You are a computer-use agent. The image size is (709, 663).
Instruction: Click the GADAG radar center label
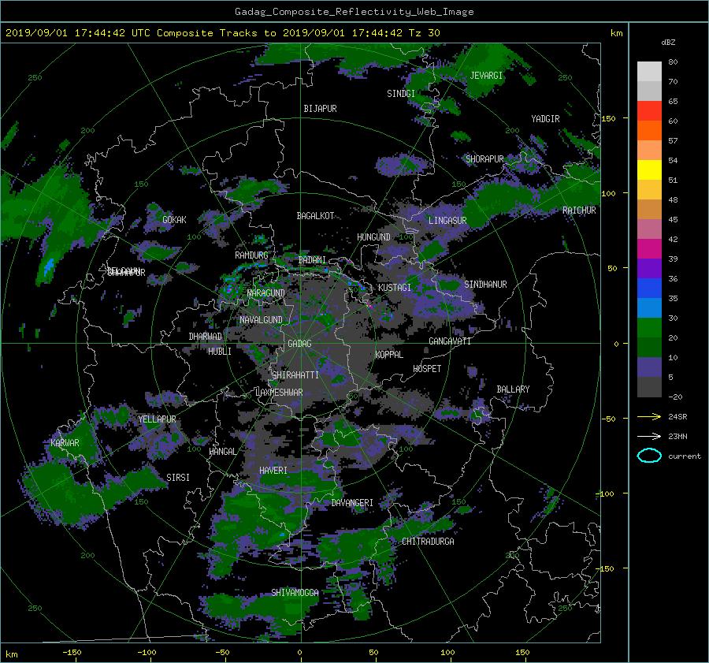tap(300, 344)
